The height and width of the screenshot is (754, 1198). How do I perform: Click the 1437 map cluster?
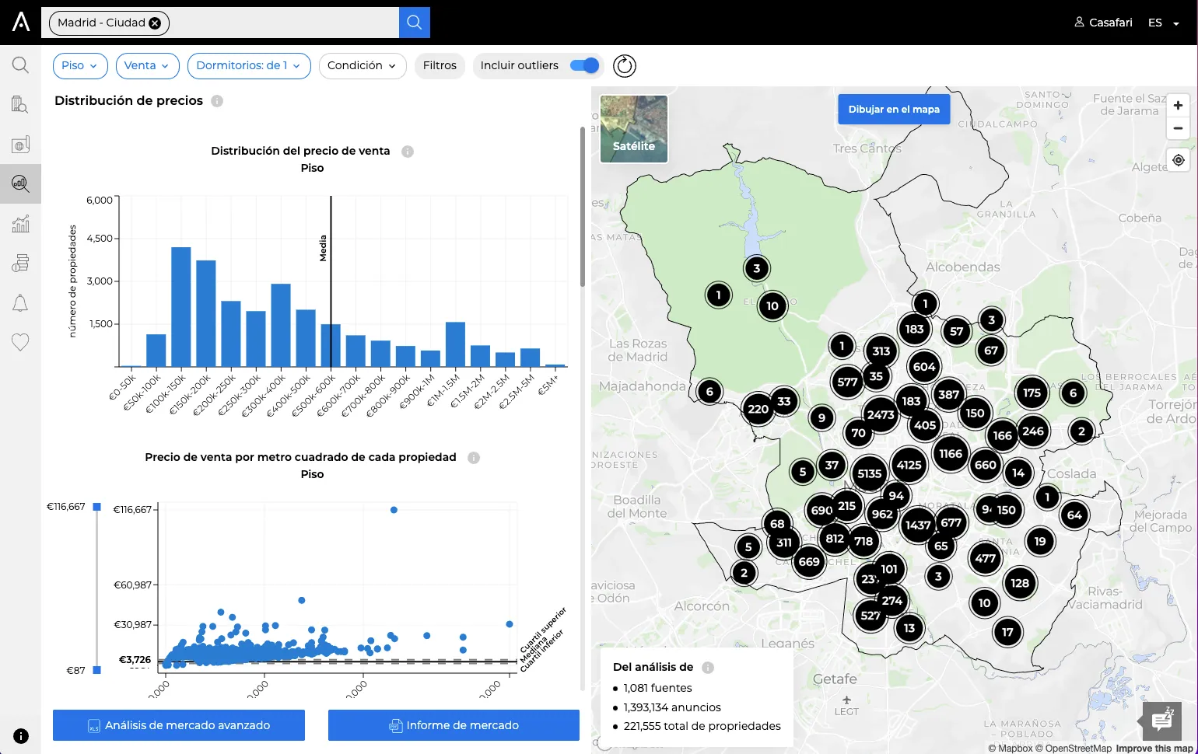[x=918, y=525]
